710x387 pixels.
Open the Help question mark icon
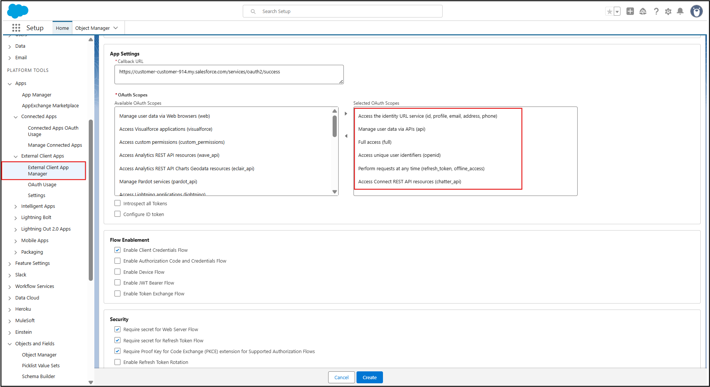(656, 11)
